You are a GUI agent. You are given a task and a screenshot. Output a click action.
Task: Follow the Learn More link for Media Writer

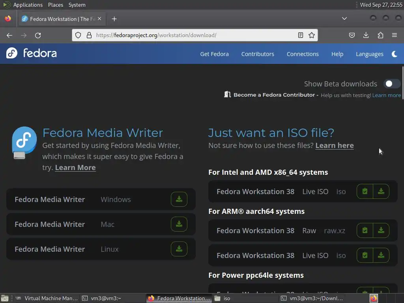tap(75, 168)
